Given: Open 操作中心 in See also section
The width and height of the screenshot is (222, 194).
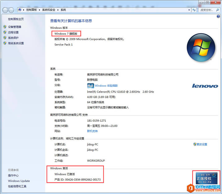Looking at the screenshot, I should 13,175.
